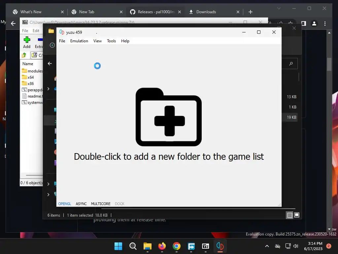Viewport: 338px width, 254px height.
Task: Select the x86 folder in 7-Zip
Action: pyautogui.click(x=28, y=83)
